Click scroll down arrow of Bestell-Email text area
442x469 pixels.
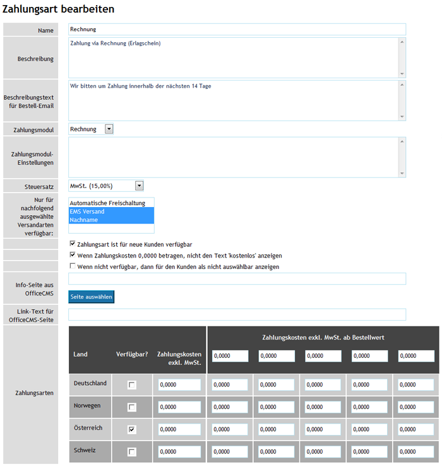[x=402, y=117]
